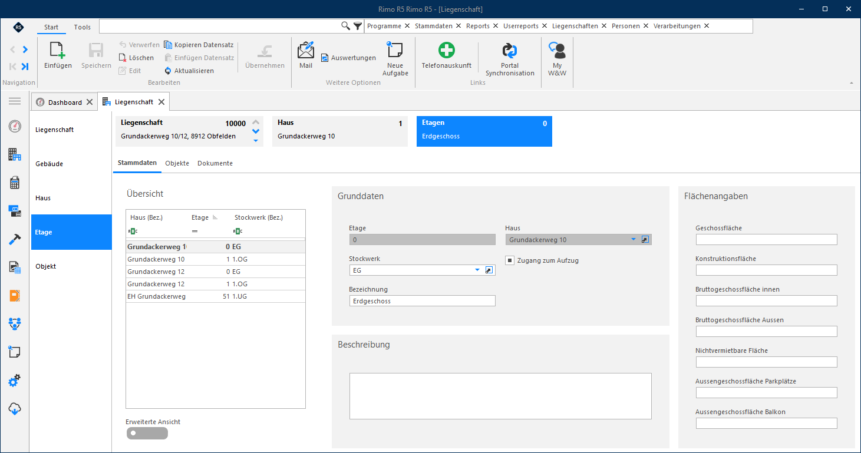Select the Stammdaten tab
The width and height of the screenshot is (861, 453).
tap(137, 163)
